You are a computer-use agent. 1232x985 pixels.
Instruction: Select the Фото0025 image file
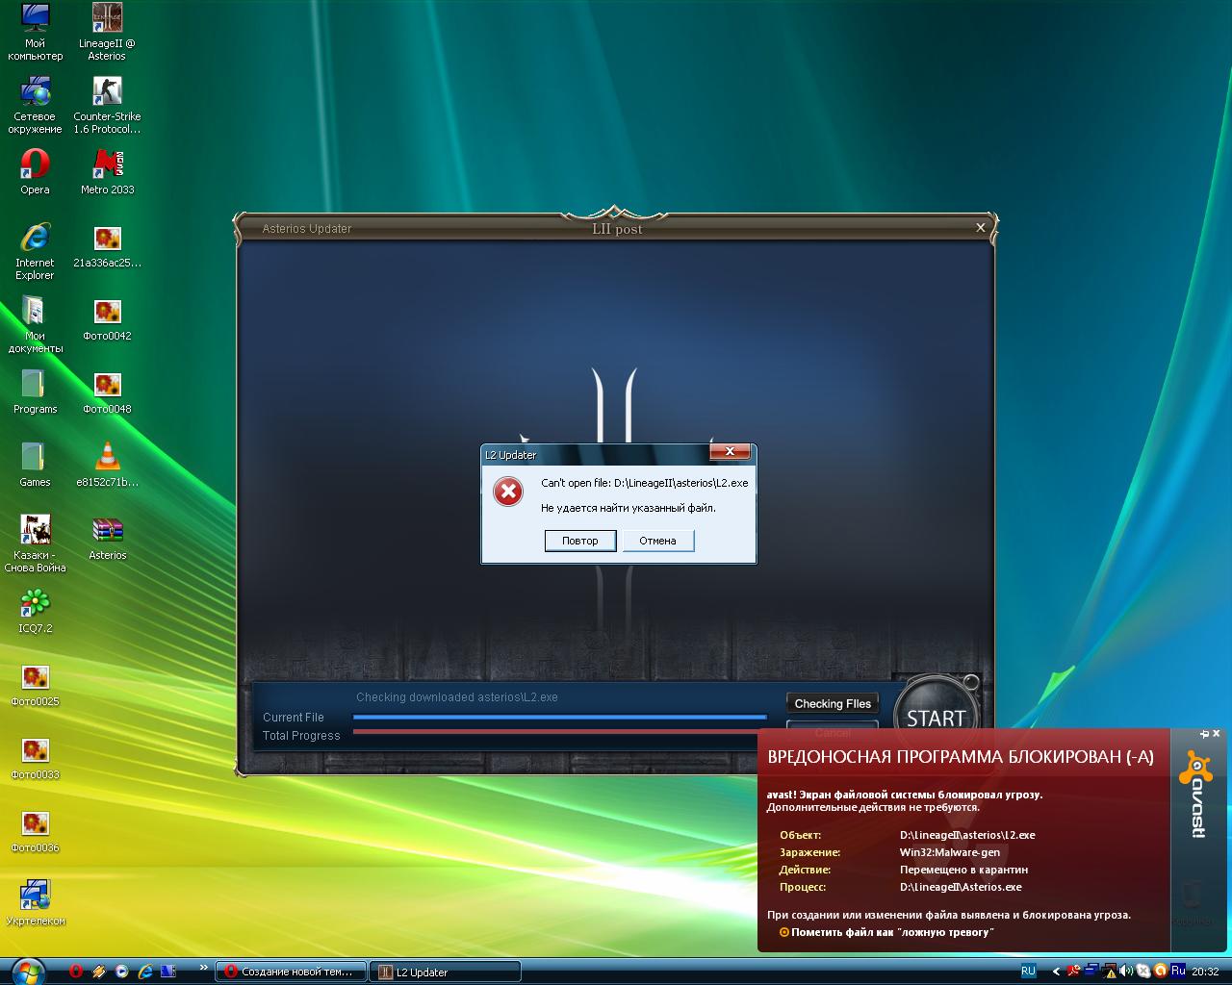pyautogui.click(x=35, y=685)
